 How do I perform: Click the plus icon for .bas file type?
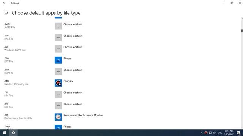click(58, 37)
